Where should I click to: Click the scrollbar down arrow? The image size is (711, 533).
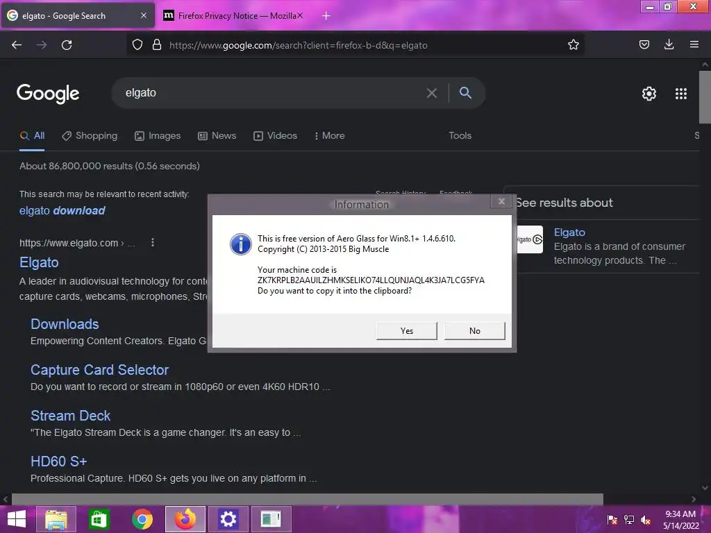(x=705, y=488)
